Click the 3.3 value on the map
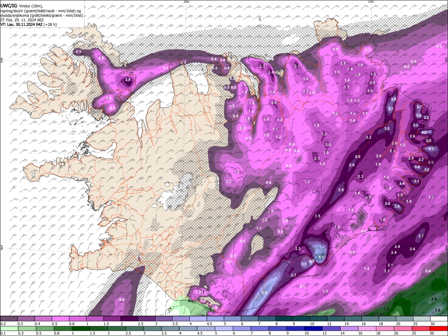Viewport: 448px width, 336px height. pos(415,125)
